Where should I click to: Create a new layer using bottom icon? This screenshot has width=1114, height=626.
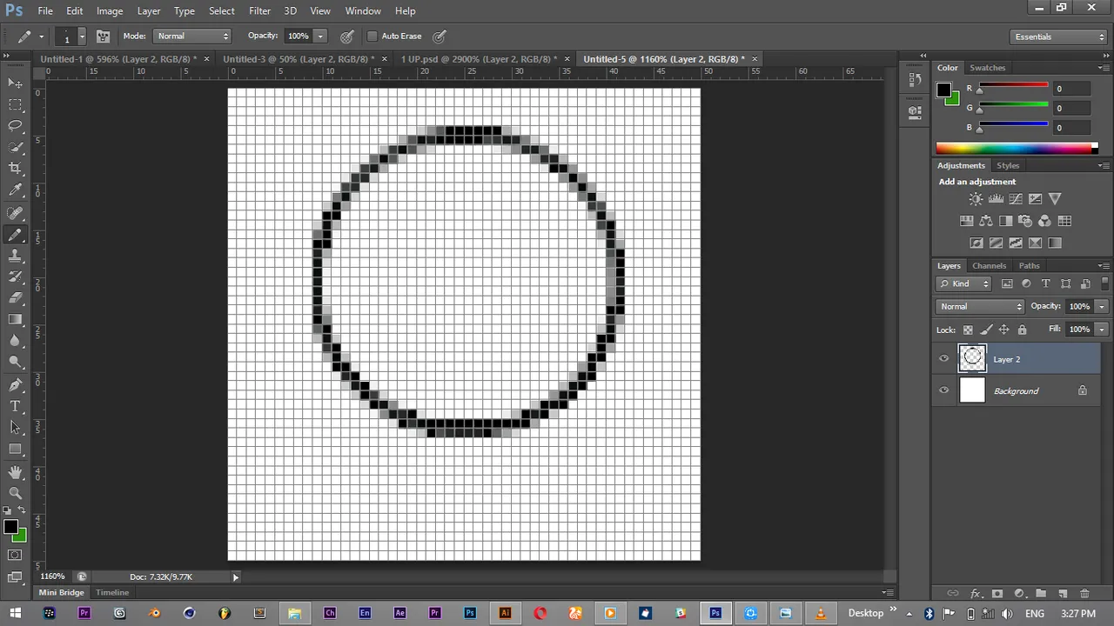[x=1063, y=594]
